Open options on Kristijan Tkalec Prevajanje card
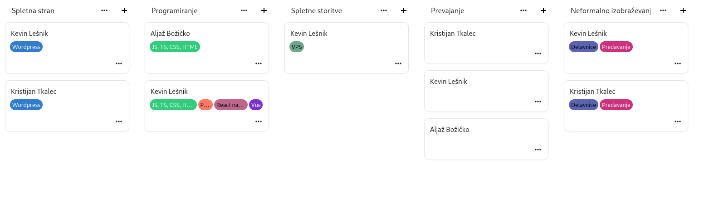Screen dimensions: 714x209 (x=538, y=53)
